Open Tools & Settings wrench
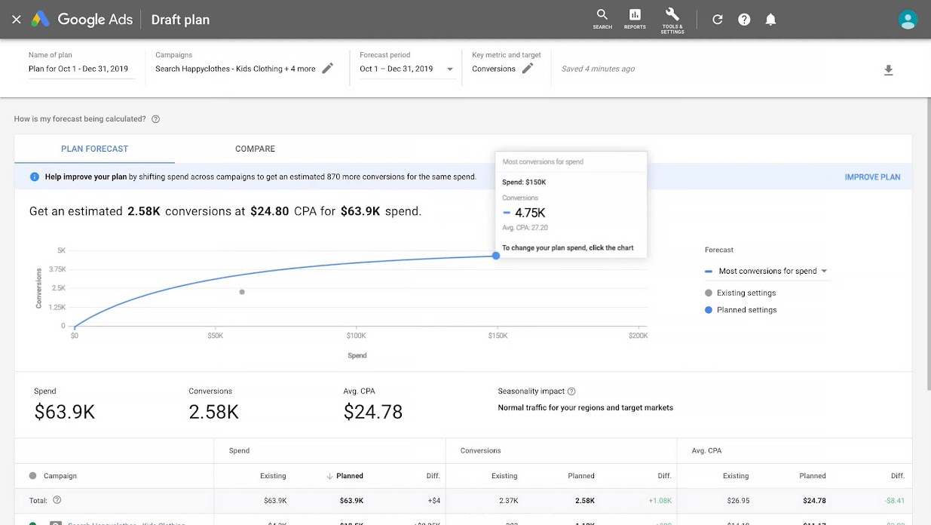Screen dimensions: 931x525 (672, 19)
